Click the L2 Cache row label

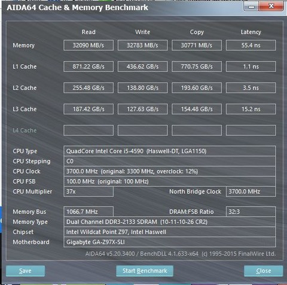tap(25, 88)
